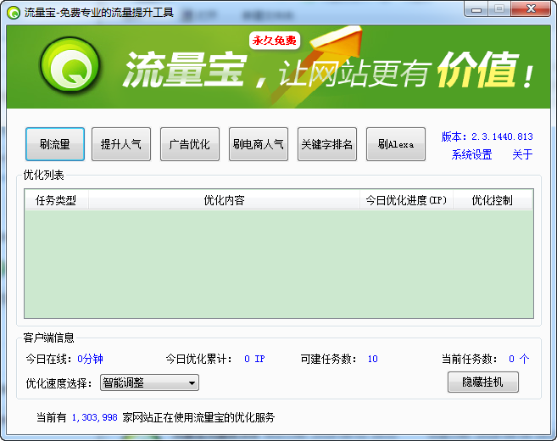Close the 流量宝 window

pos(531,9)
